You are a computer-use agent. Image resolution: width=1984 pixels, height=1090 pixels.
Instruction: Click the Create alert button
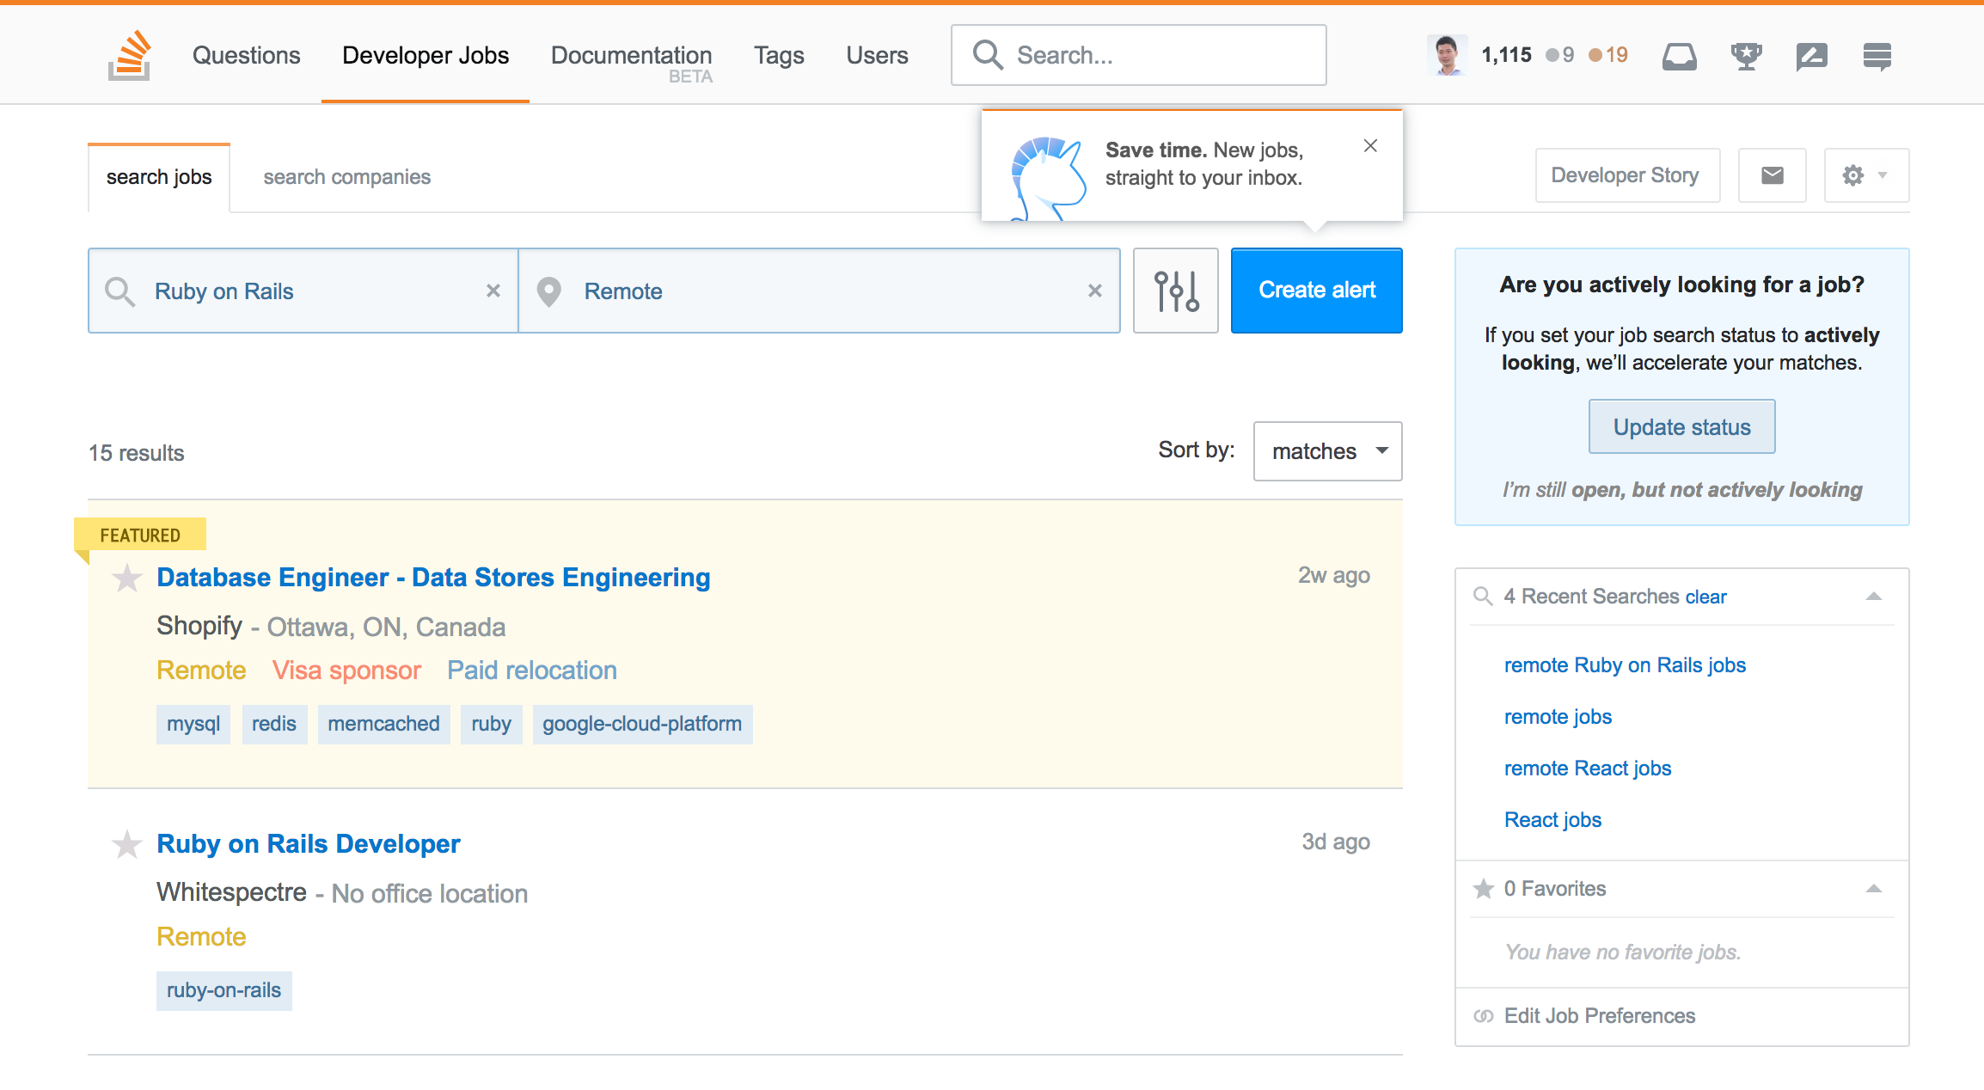[x=1316, y=291]
